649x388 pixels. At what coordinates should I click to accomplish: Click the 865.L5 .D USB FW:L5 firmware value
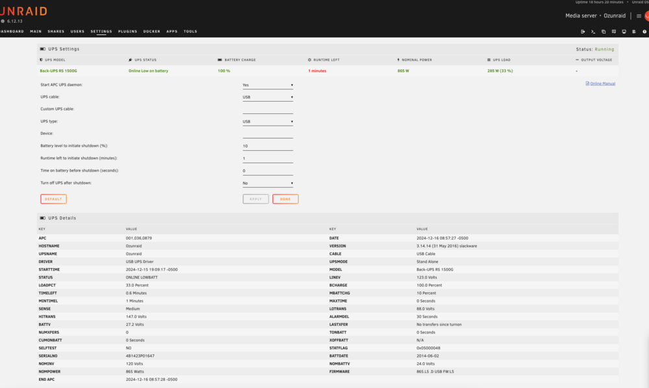tap(435, 372)
